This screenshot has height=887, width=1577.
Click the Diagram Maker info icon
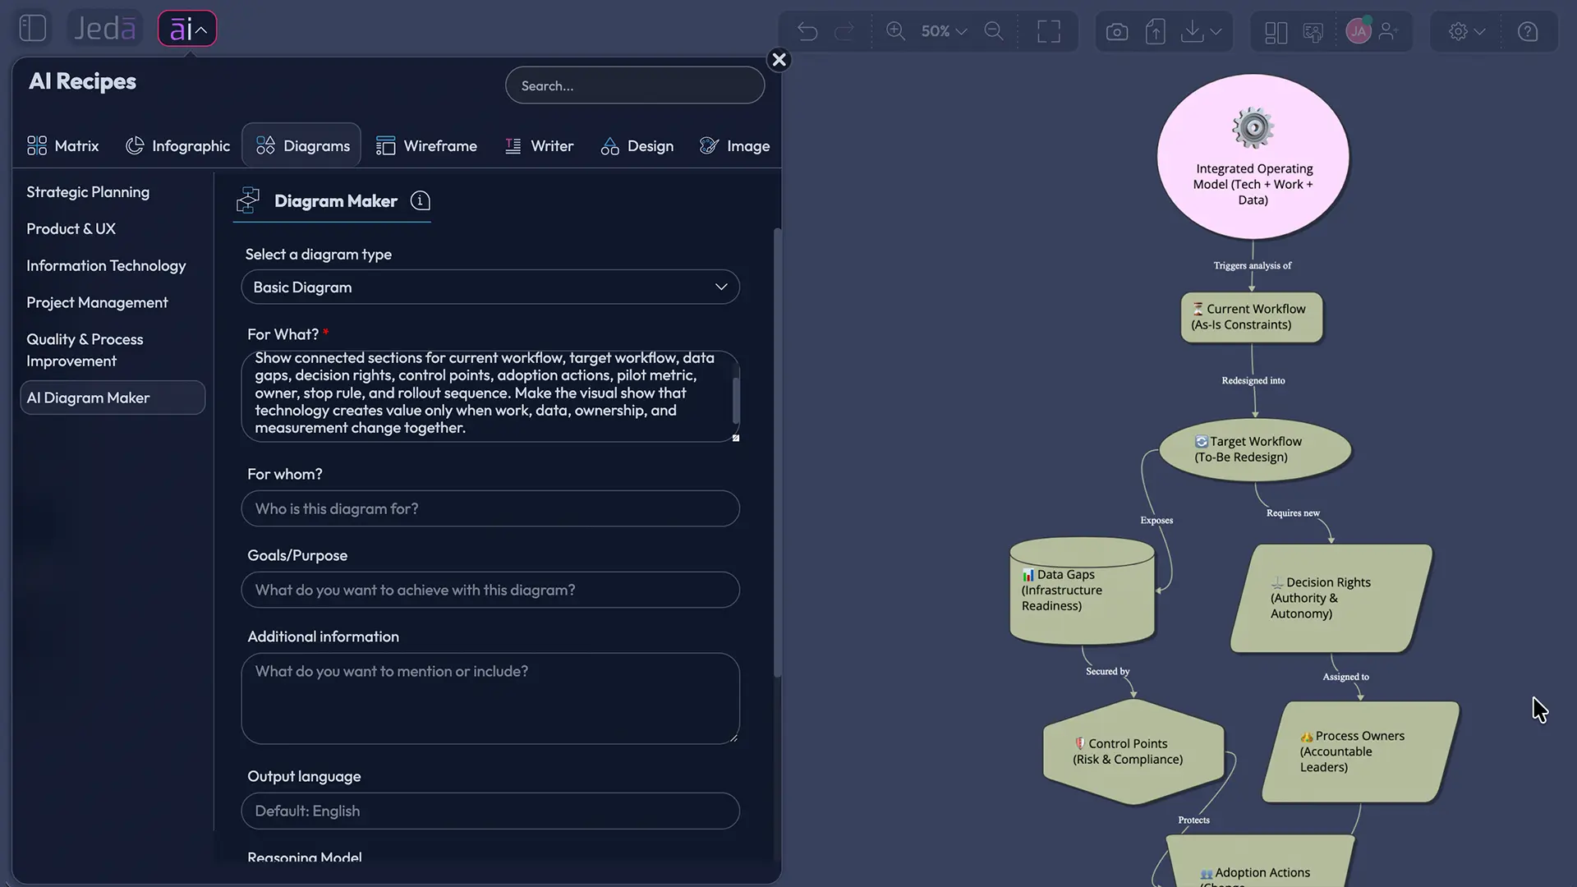pyautogui.click(x=421, y=201)
